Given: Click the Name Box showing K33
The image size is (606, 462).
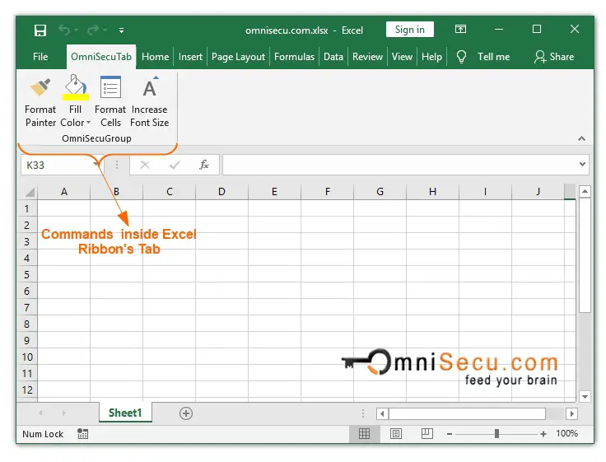Looking at the screenshot, I should 58,165.
